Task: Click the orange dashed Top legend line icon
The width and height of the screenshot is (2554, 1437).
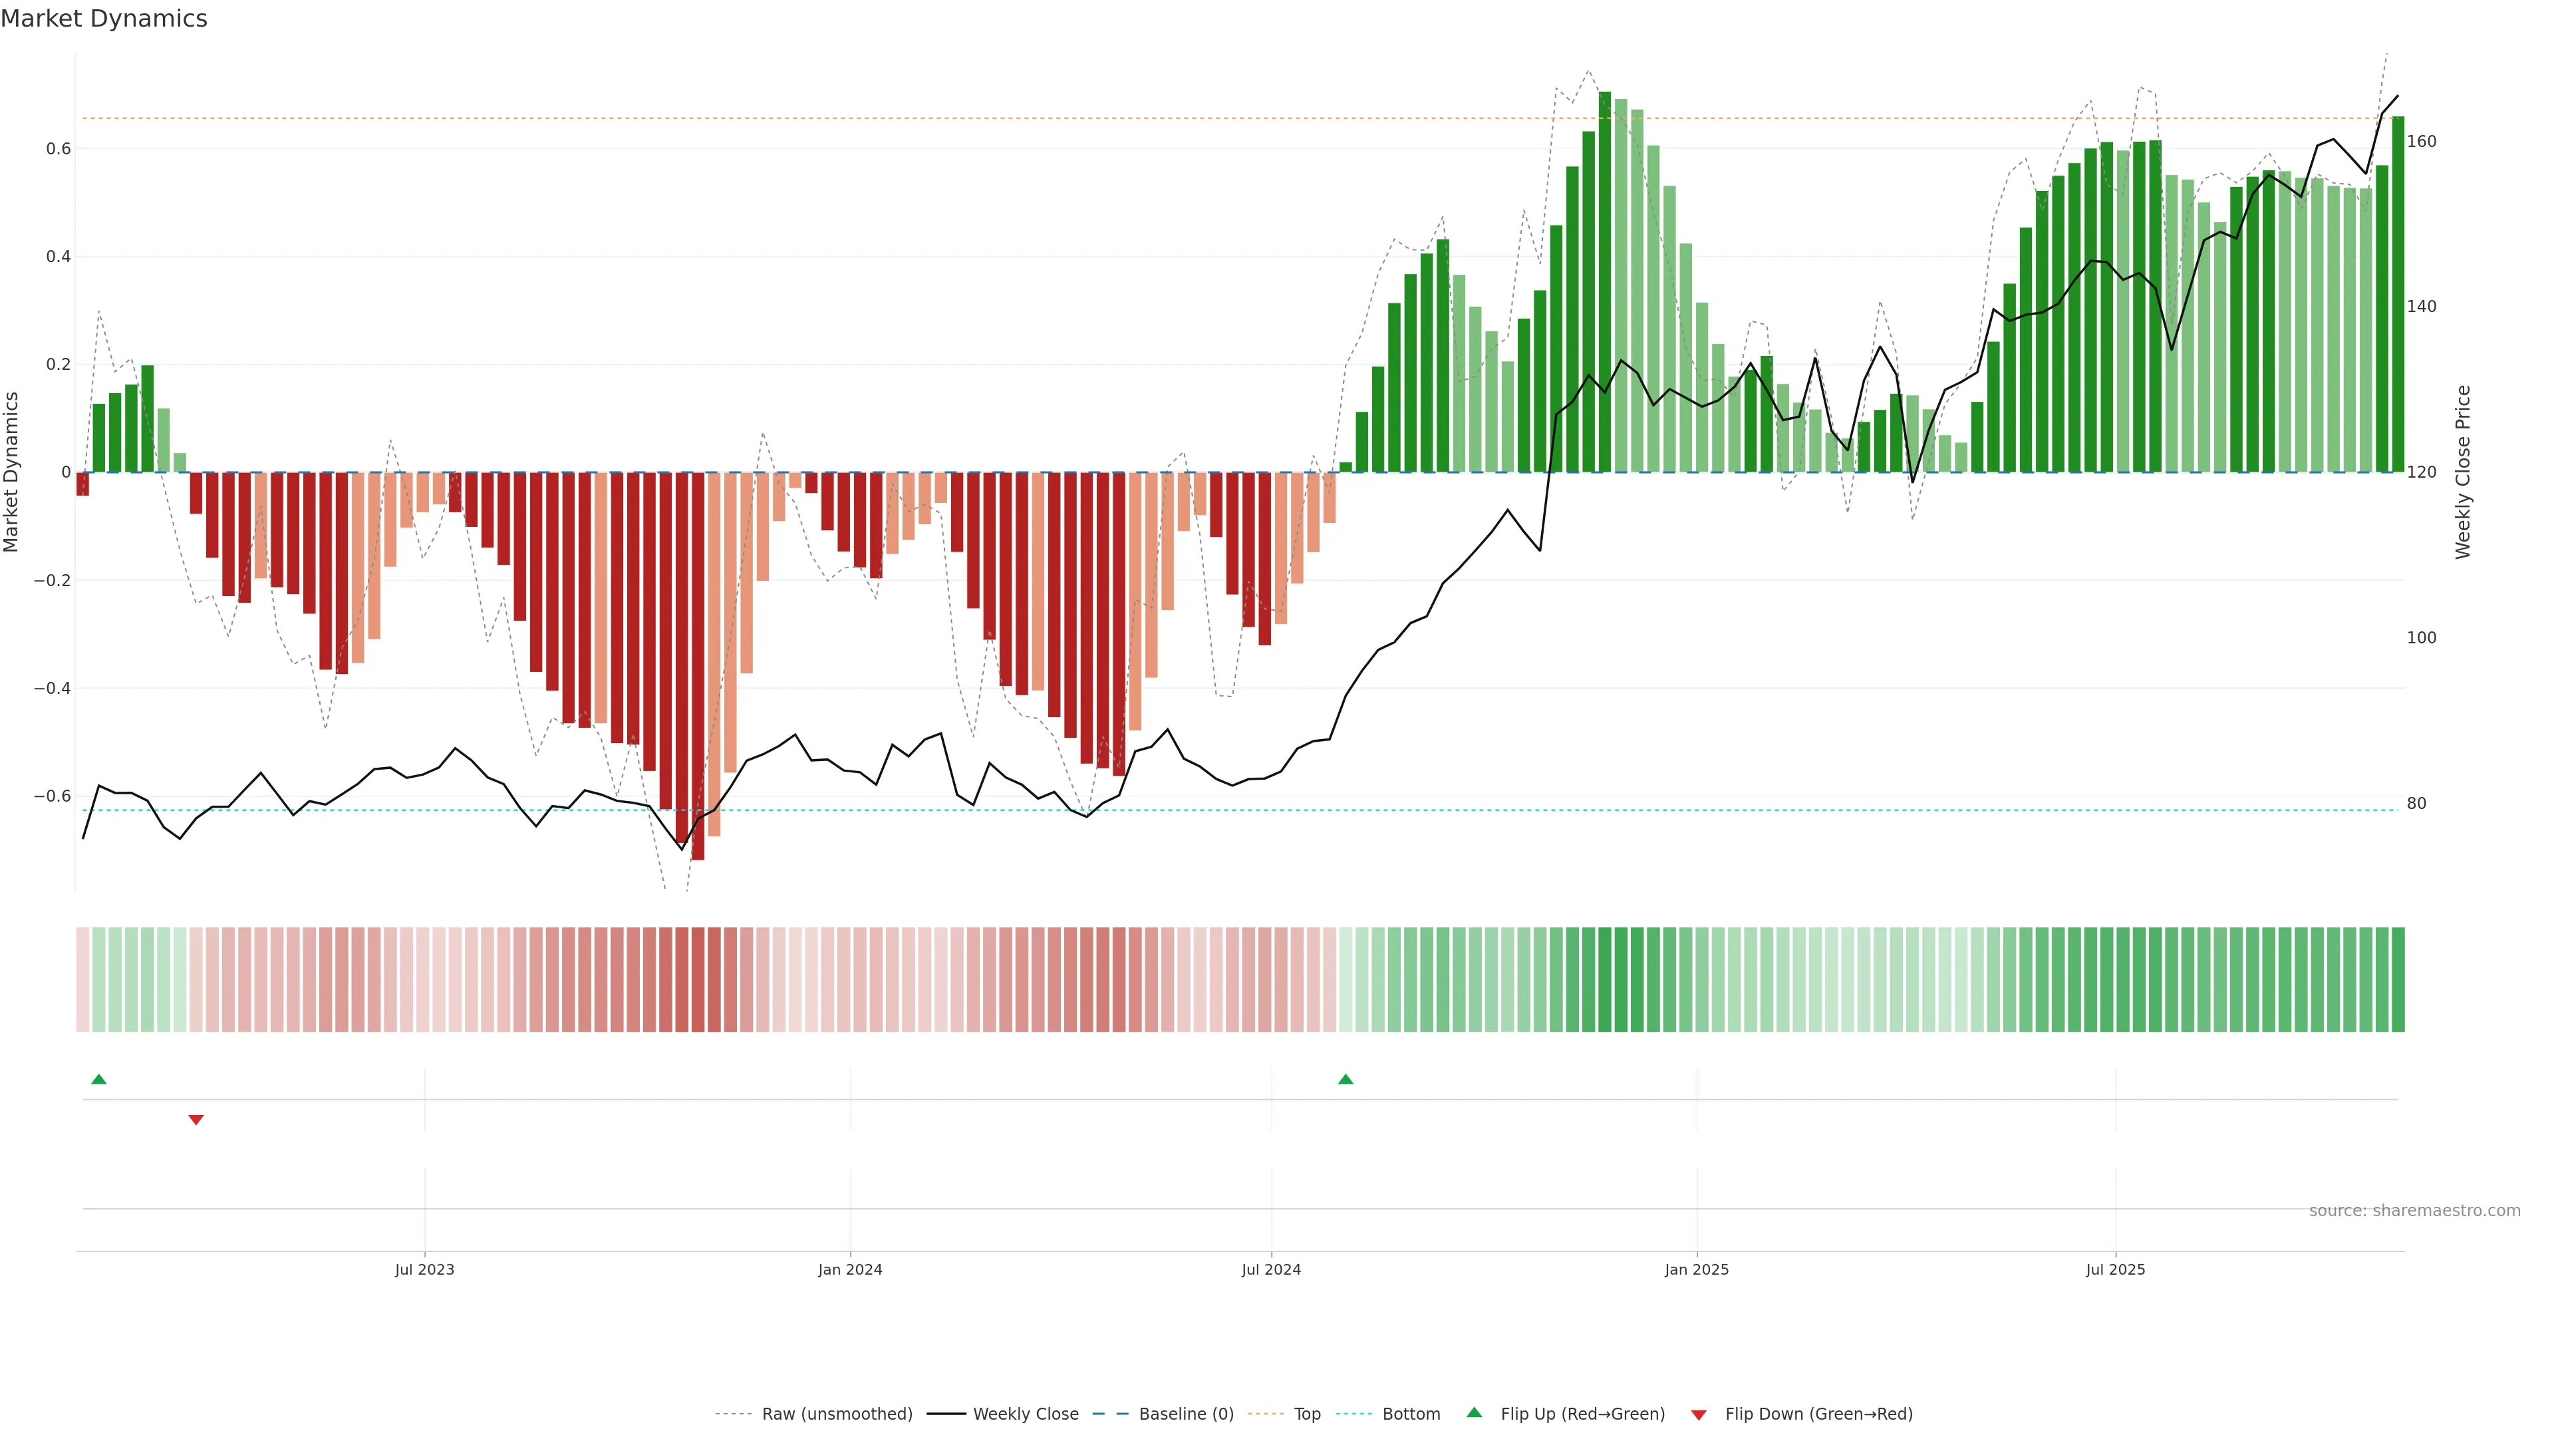Action: coord(1265,1413)
